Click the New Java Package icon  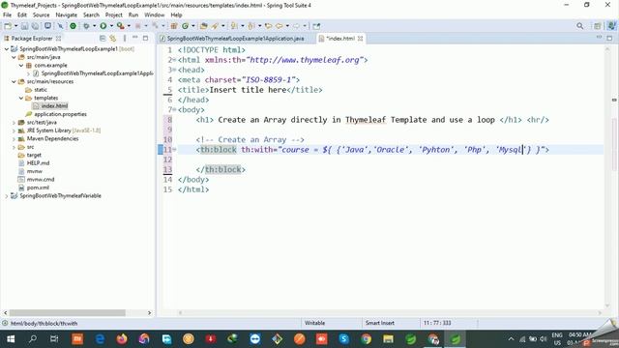(174, 26)
